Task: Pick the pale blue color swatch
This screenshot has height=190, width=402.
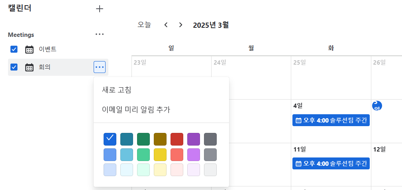Action: [x=110, y=170]
